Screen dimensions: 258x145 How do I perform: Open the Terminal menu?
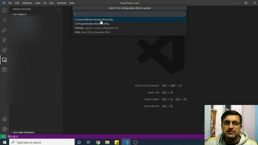click(61, 3)
